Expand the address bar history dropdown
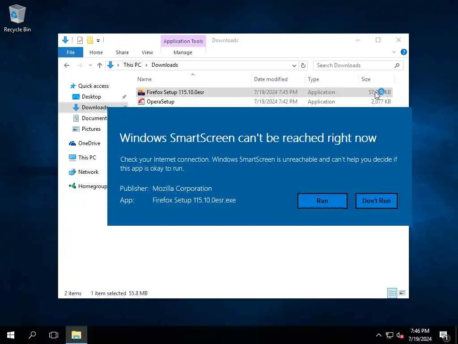The image size is (458, 344). (x=294, y=65)
